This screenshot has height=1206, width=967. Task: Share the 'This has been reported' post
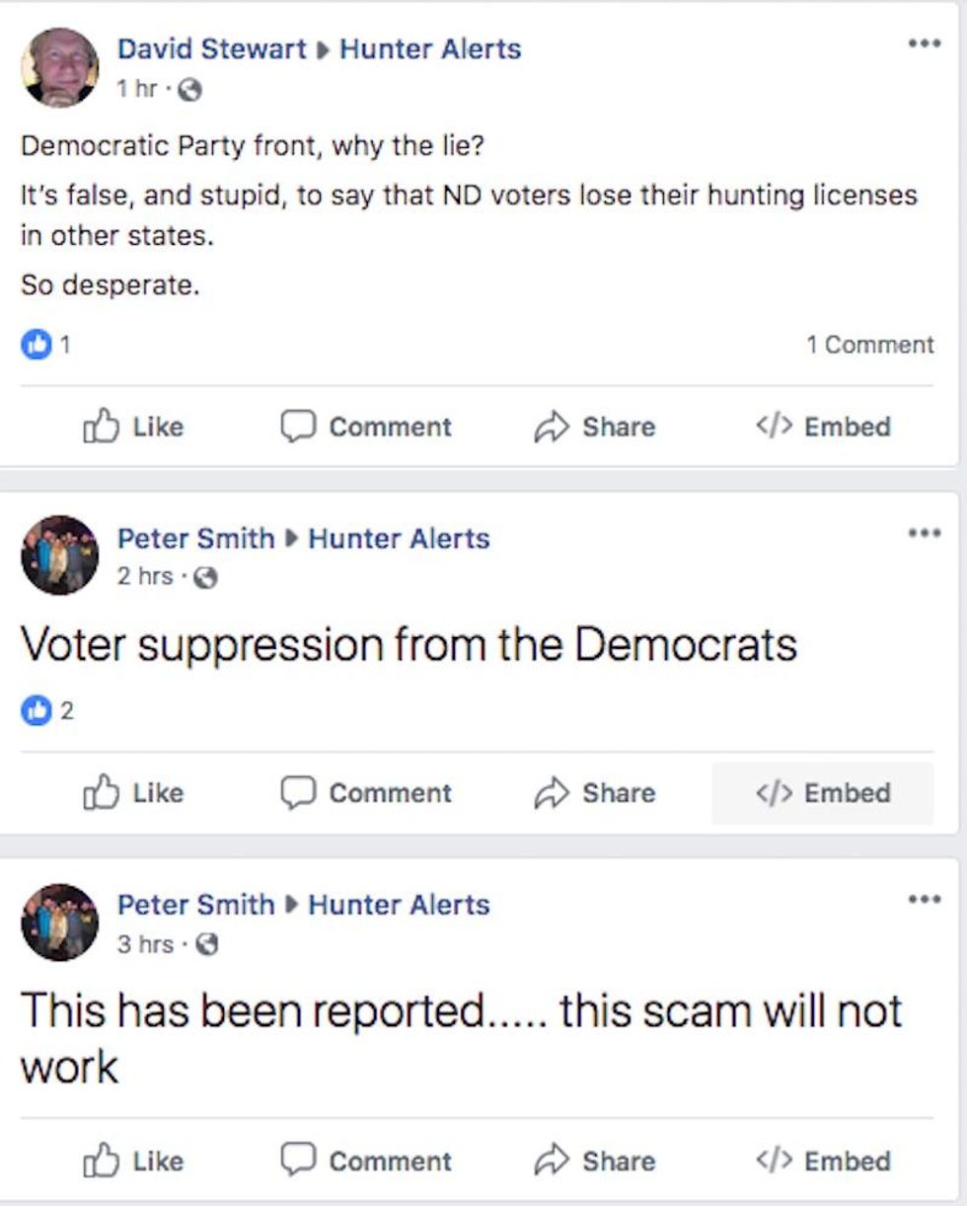(x=595, y=1161)
